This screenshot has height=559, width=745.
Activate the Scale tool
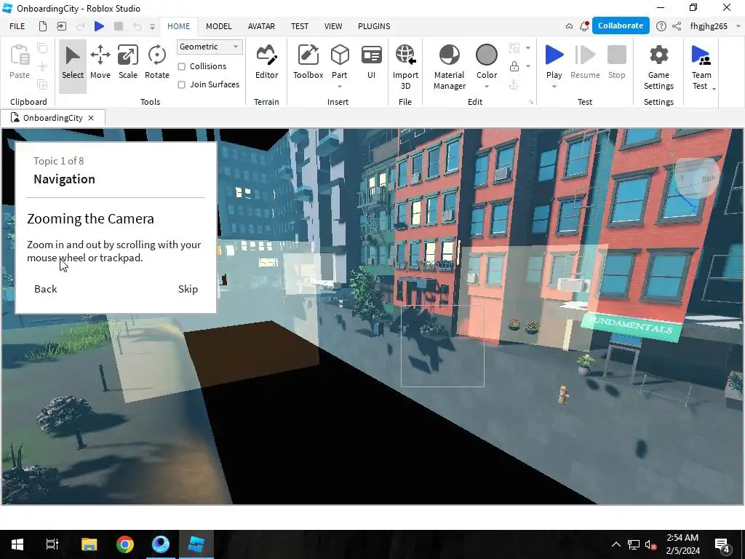pos(128,63)
